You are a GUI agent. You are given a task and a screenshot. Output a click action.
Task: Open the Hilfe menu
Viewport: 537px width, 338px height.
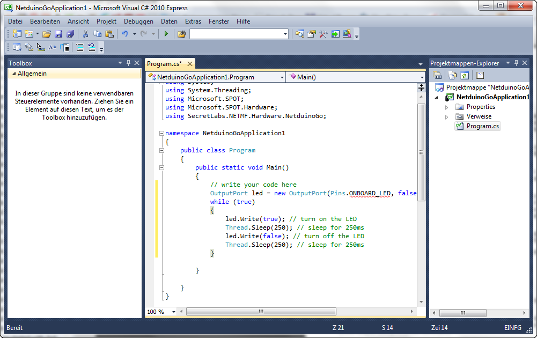click(x=243, y=21)
